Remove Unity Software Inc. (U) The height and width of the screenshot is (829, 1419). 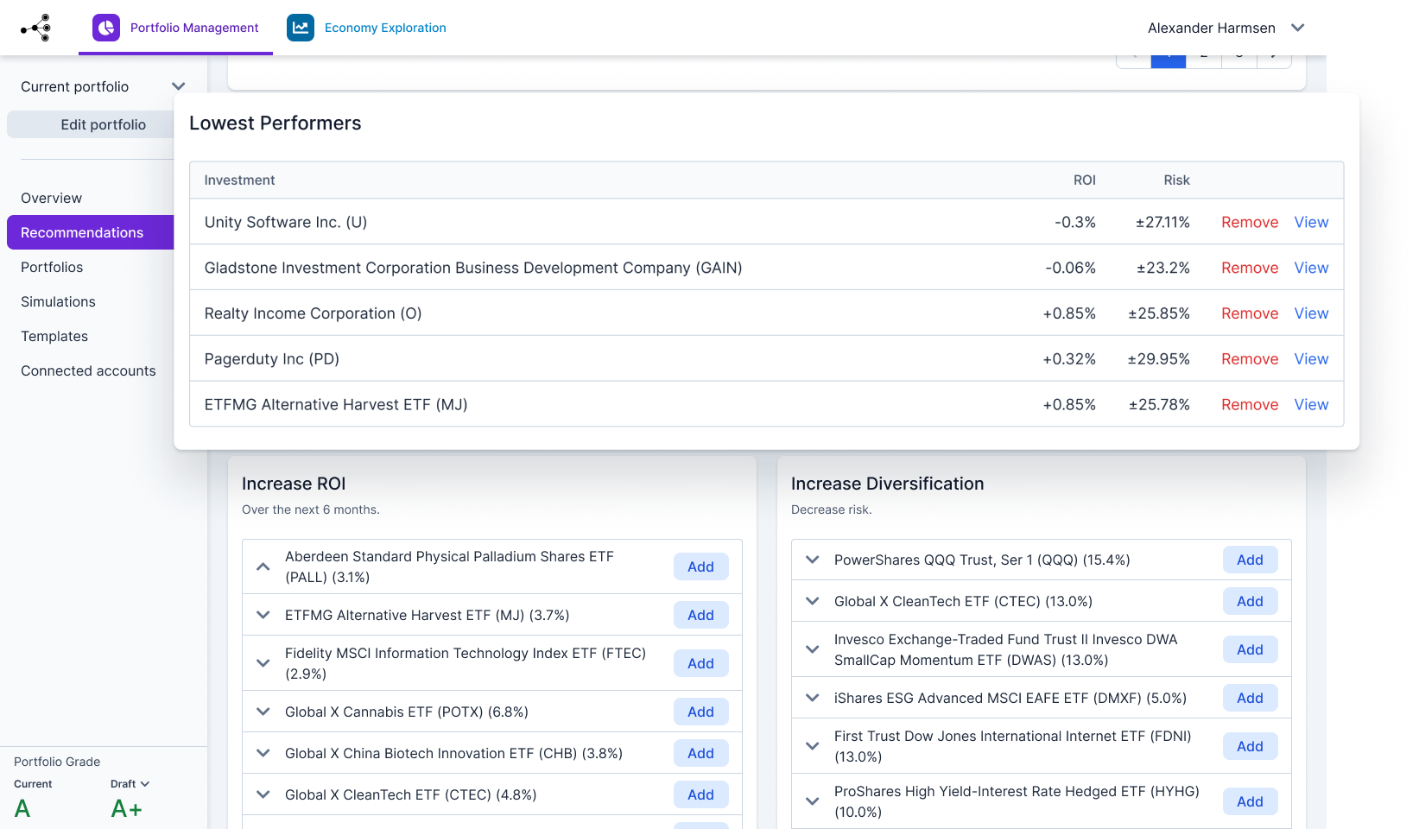pos(1250,222)
